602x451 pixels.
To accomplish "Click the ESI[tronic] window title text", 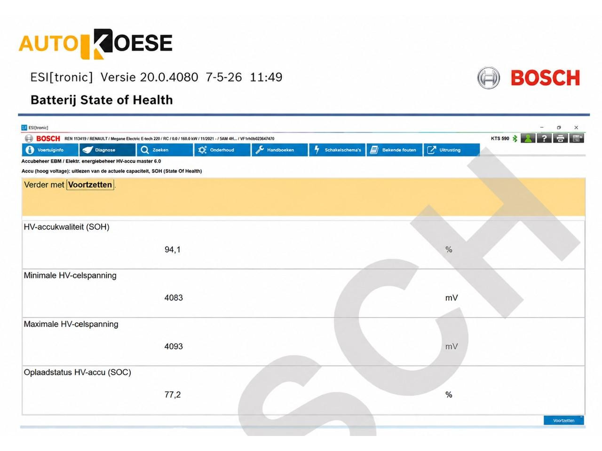I will click(x=38, y=128).
